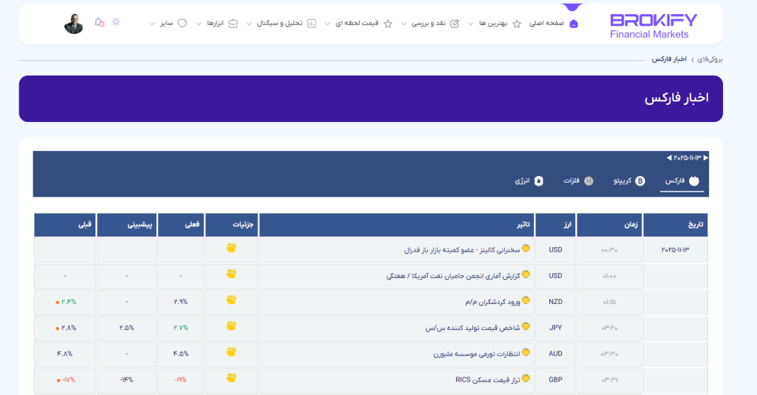Switch to the انرژی tab
757x395 pixels.
click(x=529, y=181)
